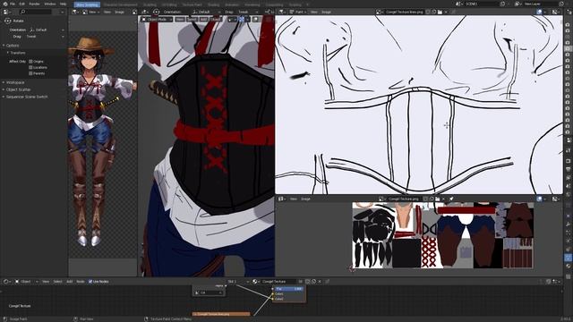Click New Scene icon beside Scene field
Screen dimensions: 573x322
(503, 4)
